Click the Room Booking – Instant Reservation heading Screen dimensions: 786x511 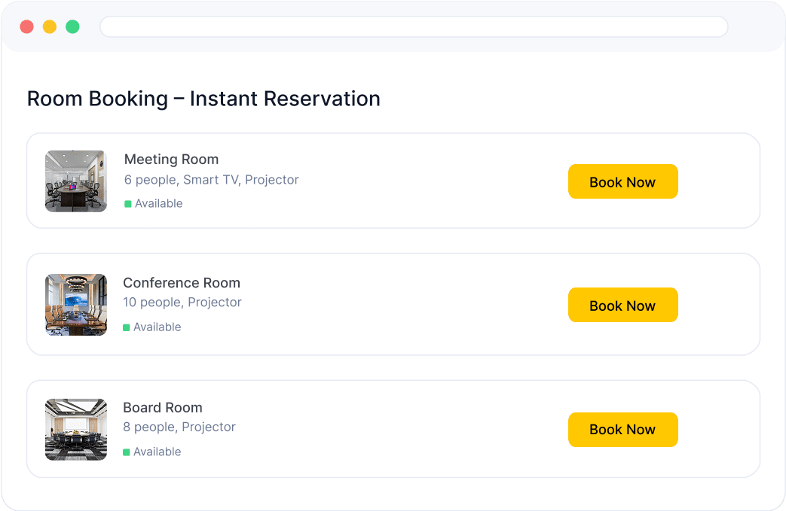203,99
